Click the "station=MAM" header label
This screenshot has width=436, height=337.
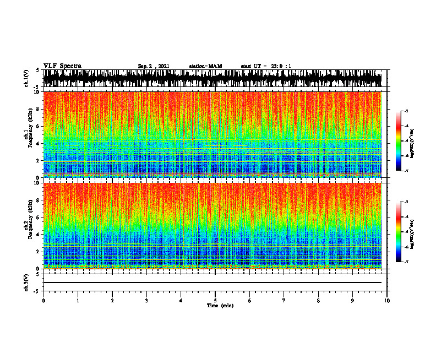point(206,66)
